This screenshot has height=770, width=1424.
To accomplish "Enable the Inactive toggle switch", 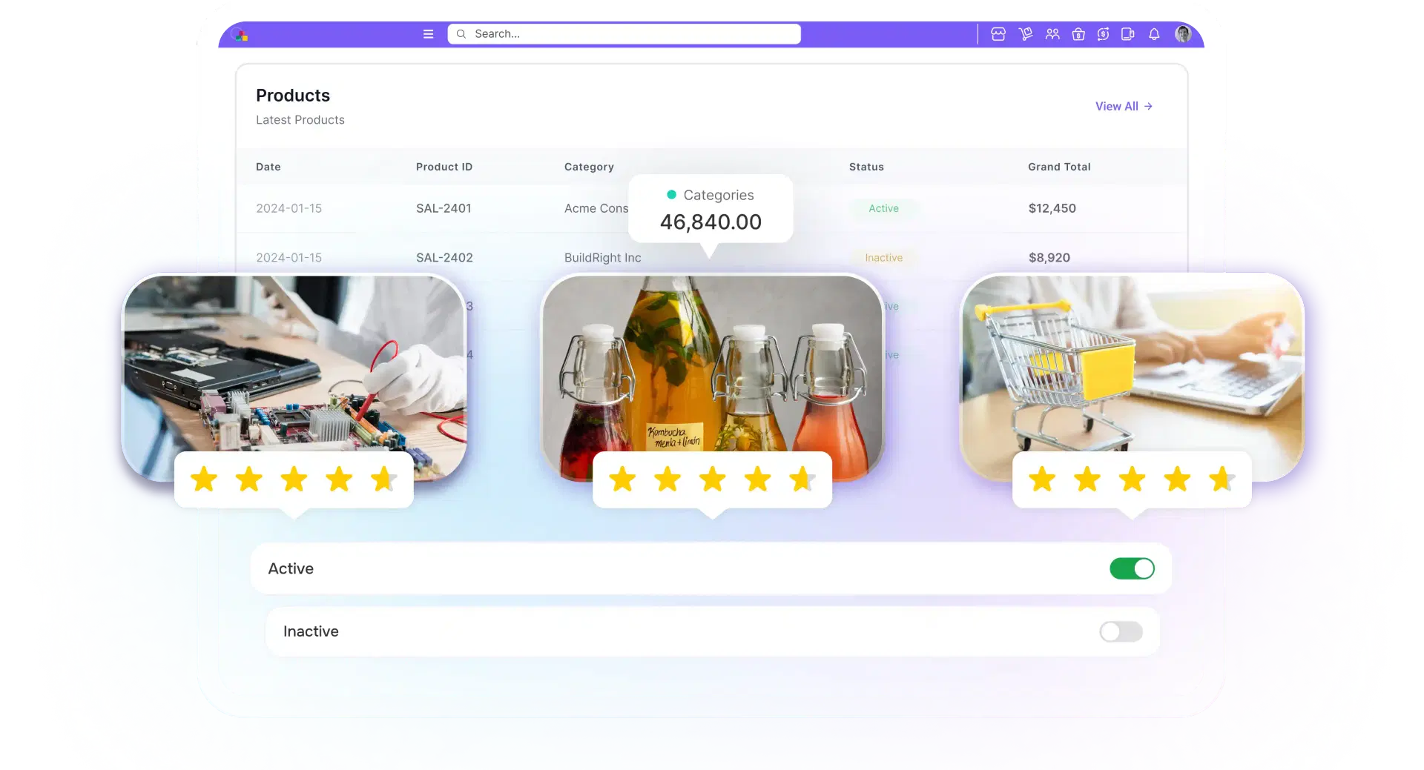I will pos(1121,631).
